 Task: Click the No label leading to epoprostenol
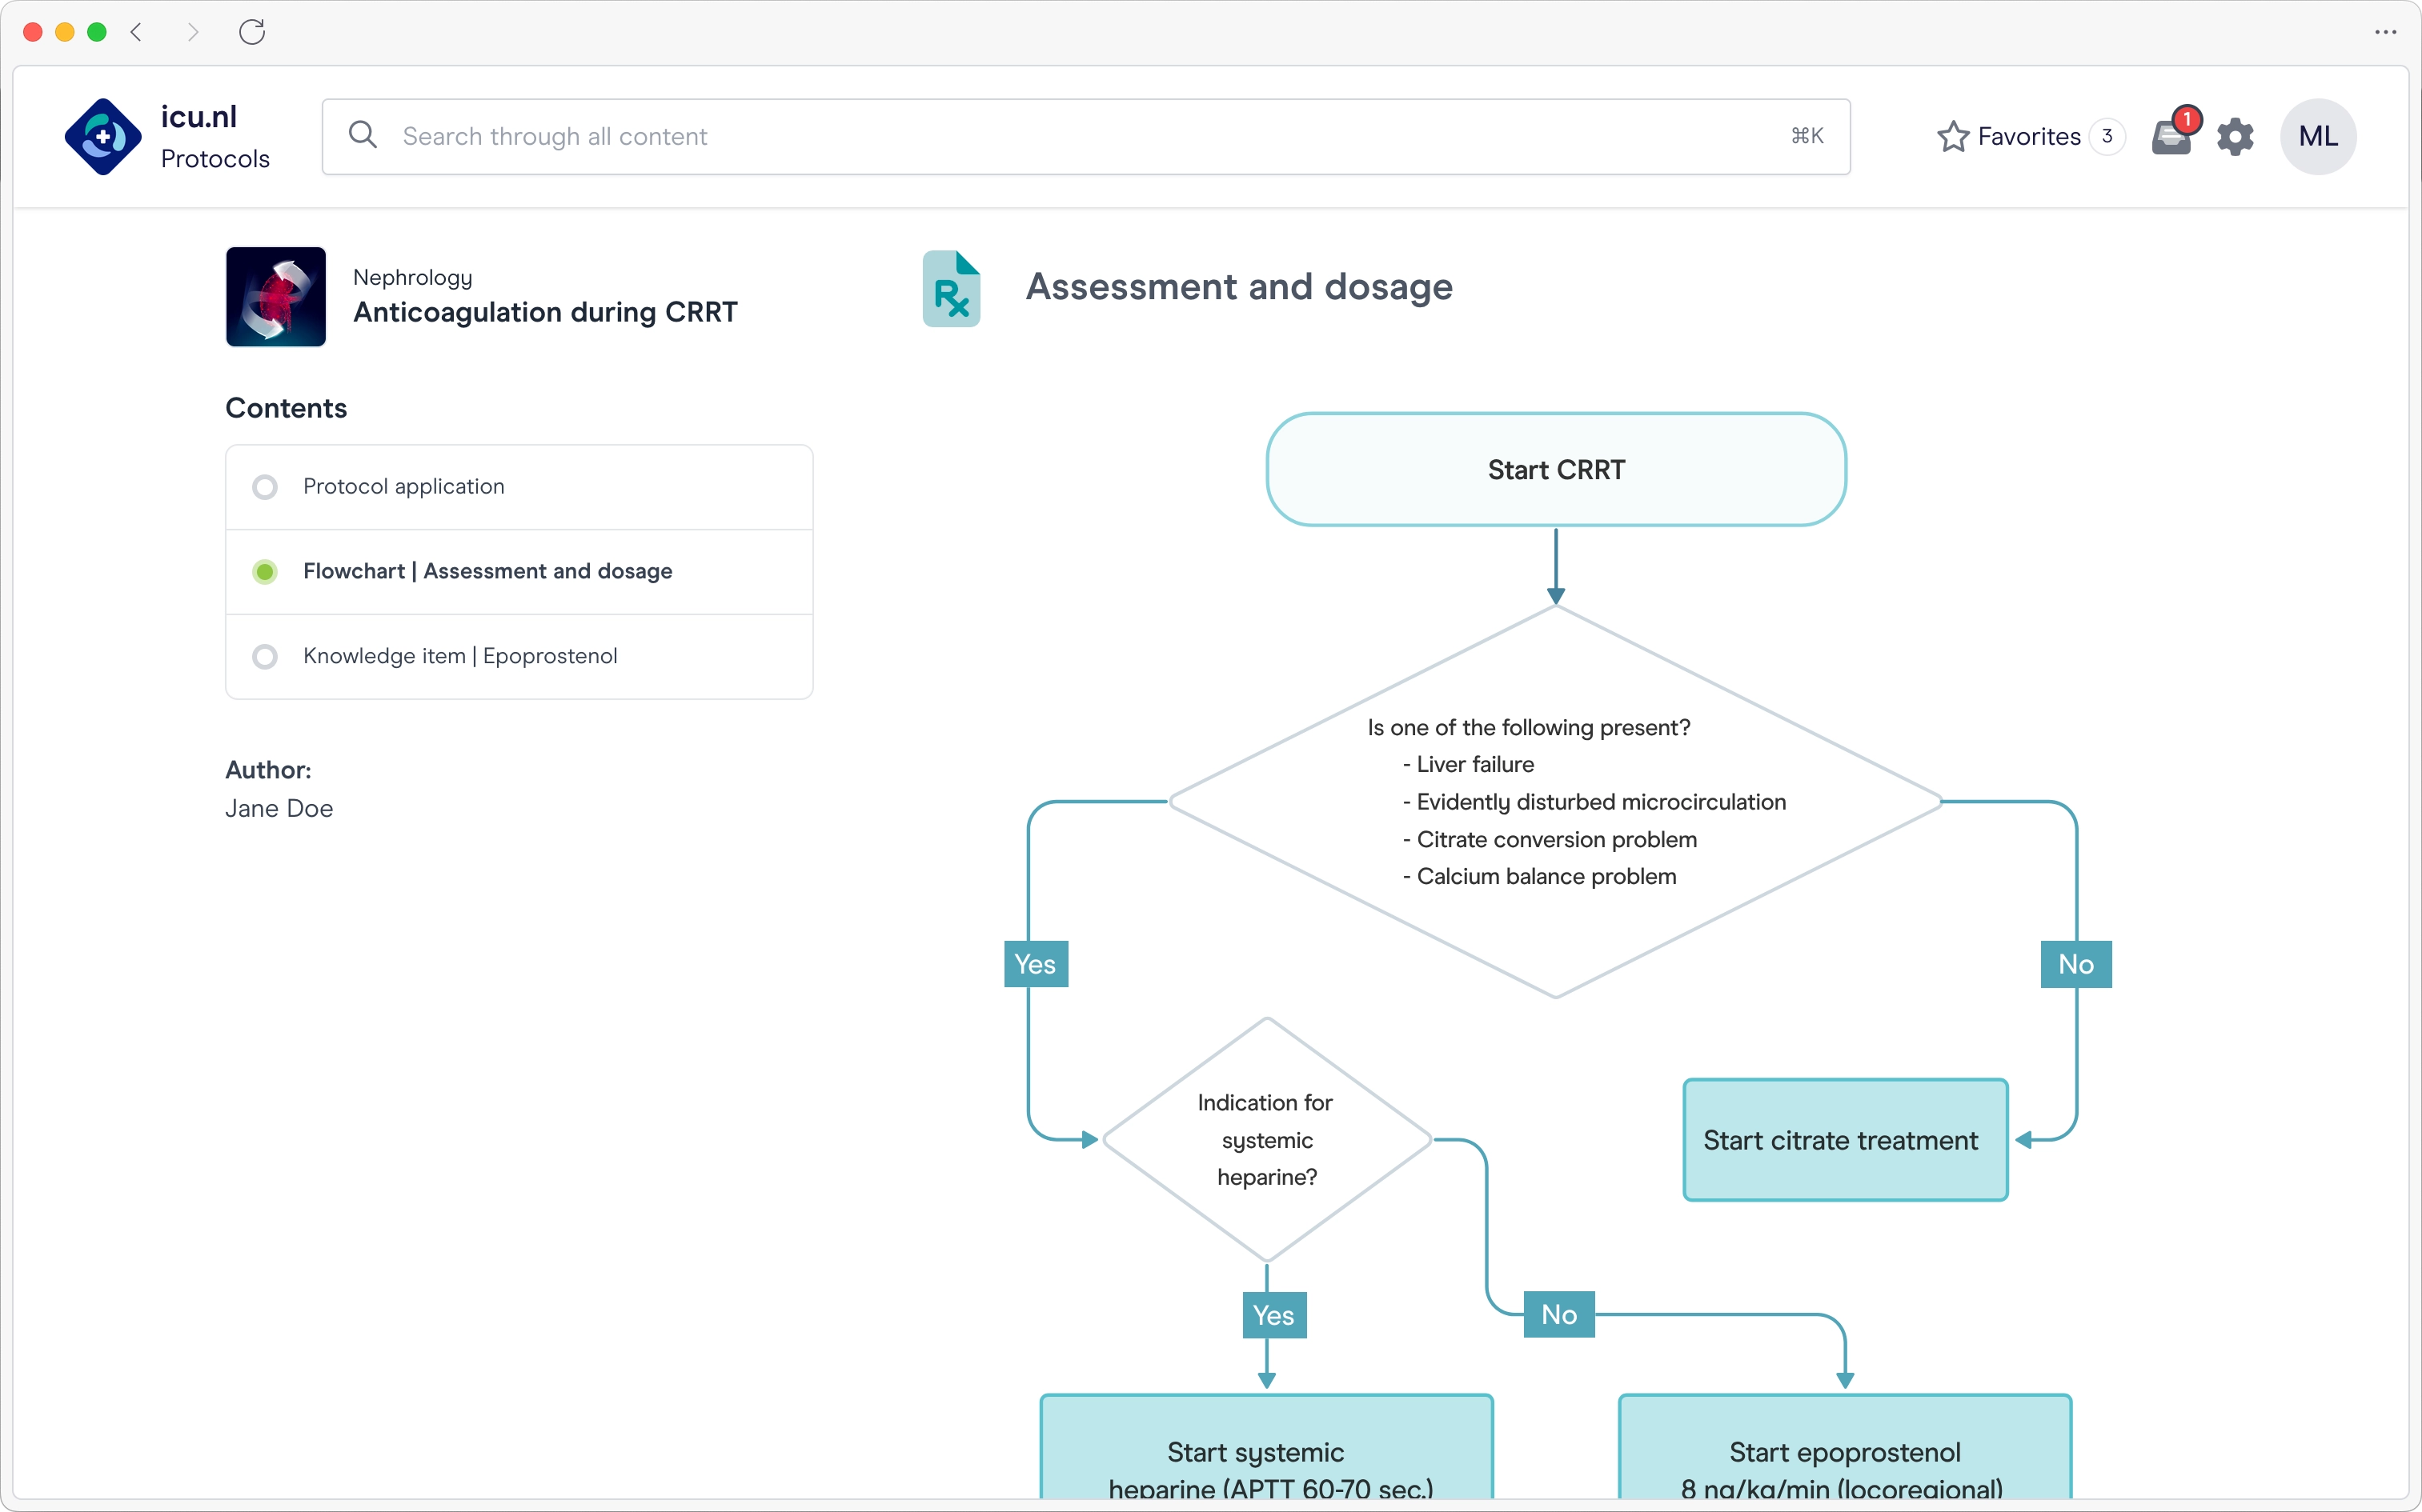1558,1314
